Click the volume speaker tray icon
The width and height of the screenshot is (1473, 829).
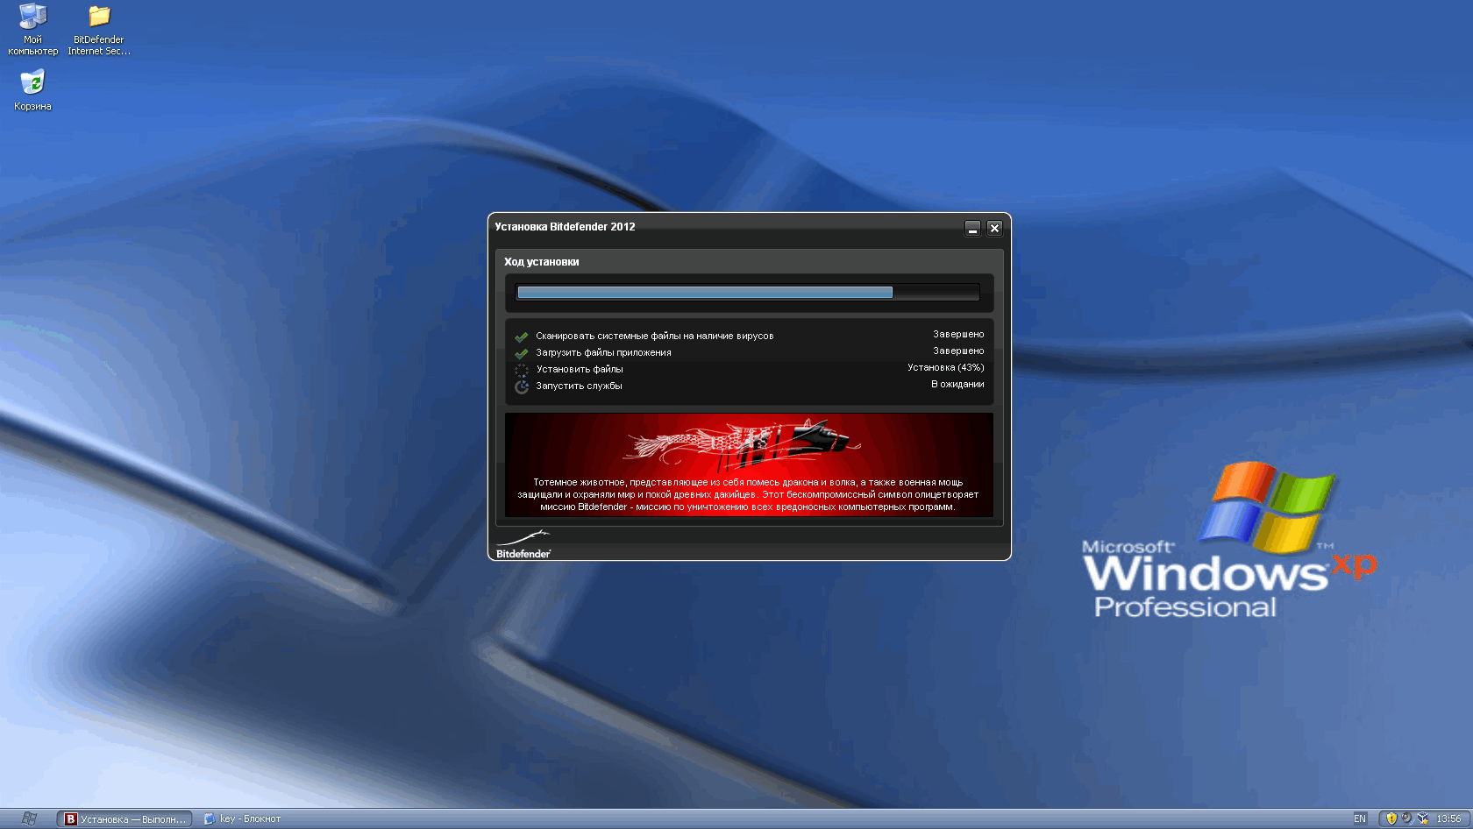[x=1406, y=818]
